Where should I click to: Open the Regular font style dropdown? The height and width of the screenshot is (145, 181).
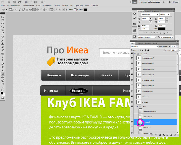[x=169, y=15]
